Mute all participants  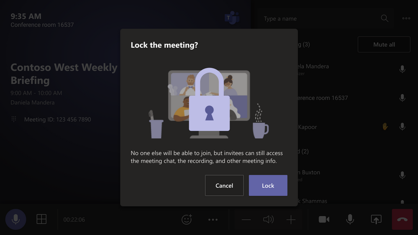coord(384,44)
